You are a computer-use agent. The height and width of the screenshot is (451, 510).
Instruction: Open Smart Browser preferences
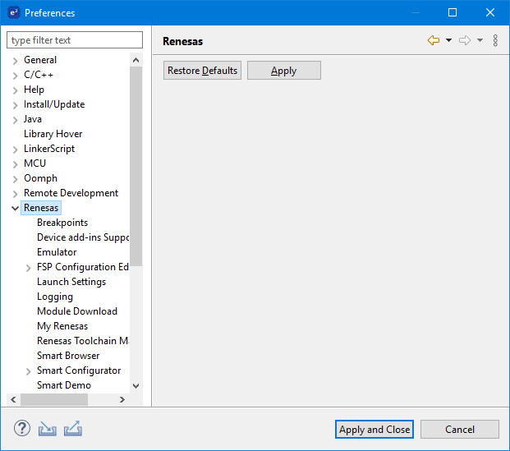coord(68,356)
